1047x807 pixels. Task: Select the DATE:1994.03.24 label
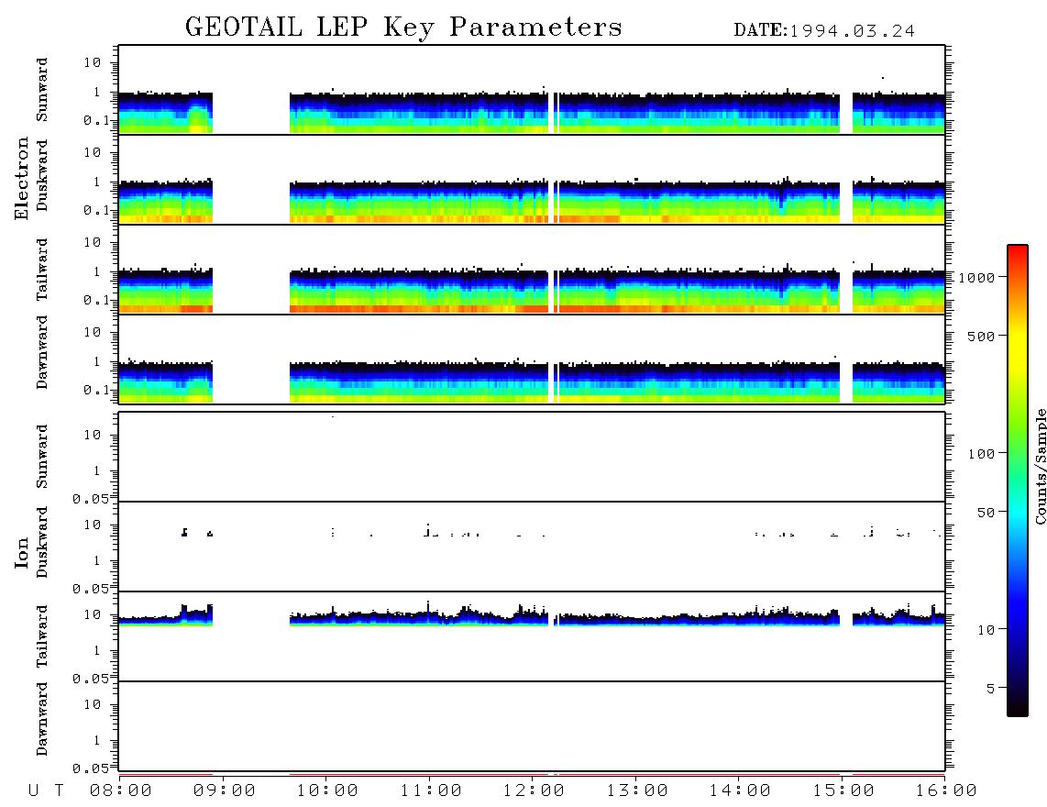tap(824, 31)
